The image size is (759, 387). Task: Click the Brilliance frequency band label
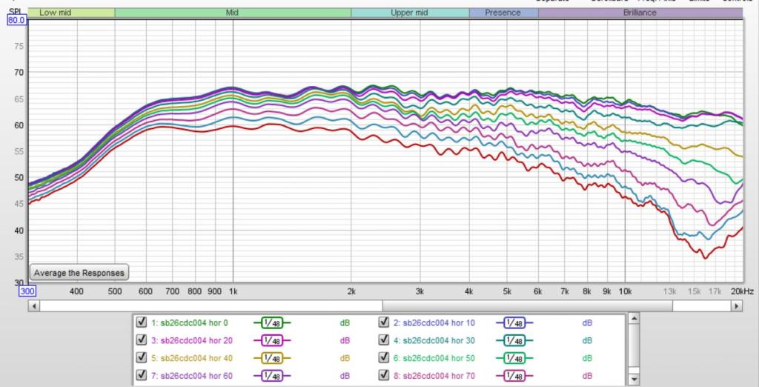[640, 13]
